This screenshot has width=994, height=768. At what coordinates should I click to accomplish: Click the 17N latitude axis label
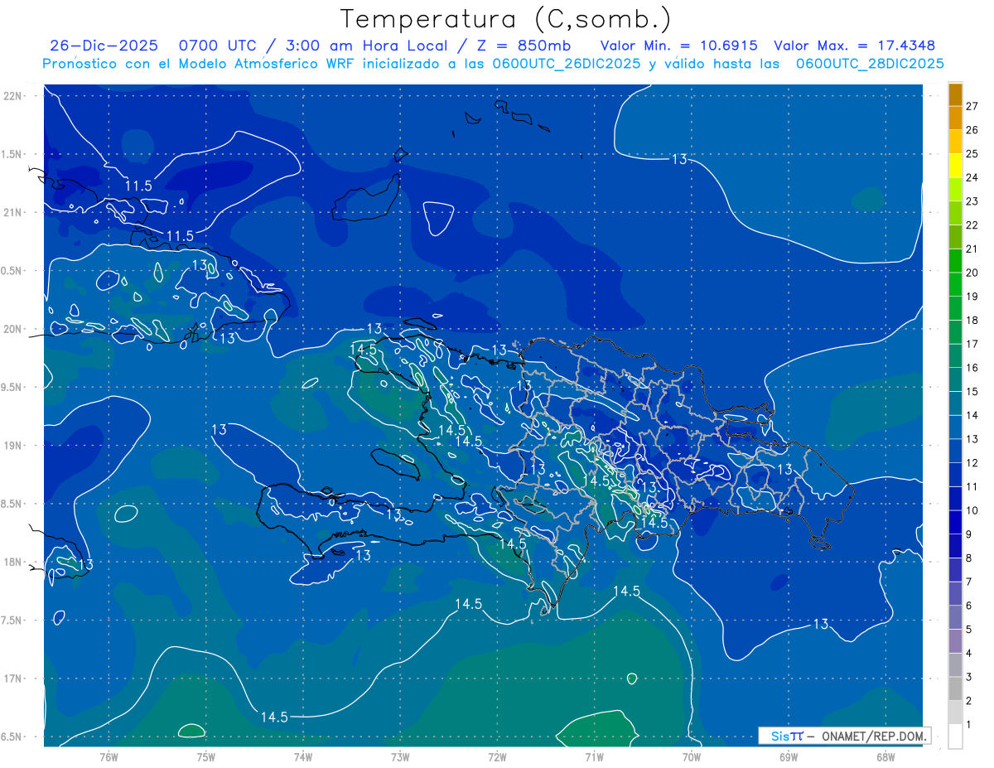pyautogui.click(x=13, y=679)
